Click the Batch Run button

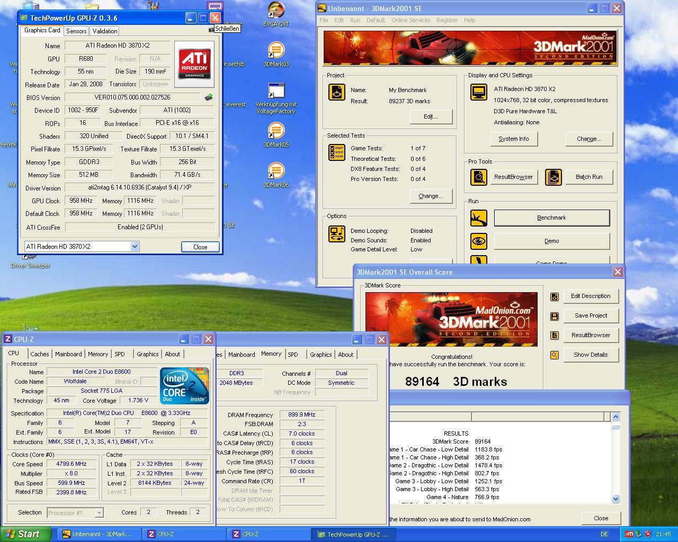coord(589,177)
